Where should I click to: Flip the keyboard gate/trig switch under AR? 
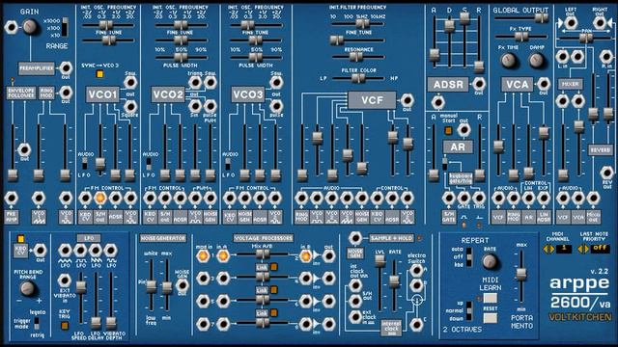click(444, 163)
